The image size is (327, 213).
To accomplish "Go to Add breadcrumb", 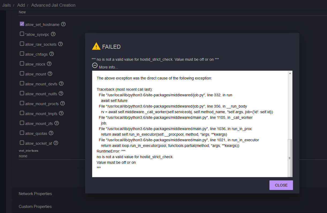I will (21, 5).
